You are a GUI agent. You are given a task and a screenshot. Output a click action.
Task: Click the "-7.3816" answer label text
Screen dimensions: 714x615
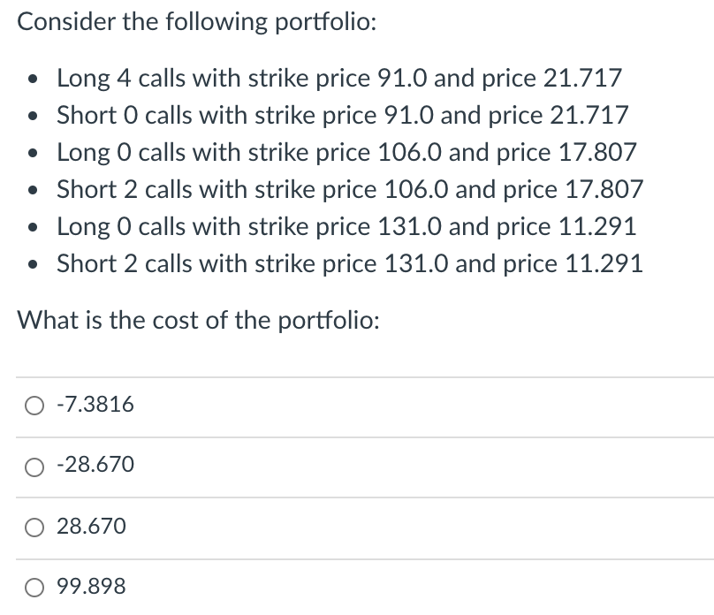pyautogui.click(x=95, y=405)
